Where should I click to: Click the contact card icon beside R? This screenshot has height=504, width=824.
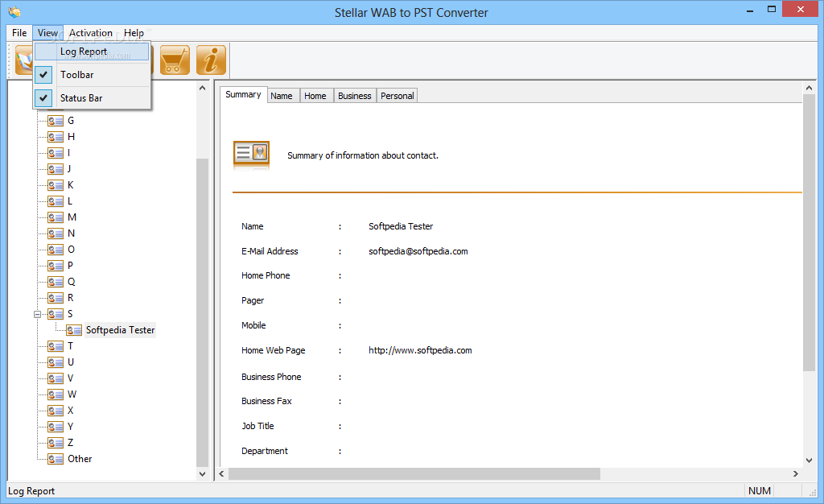pos(56,298)
